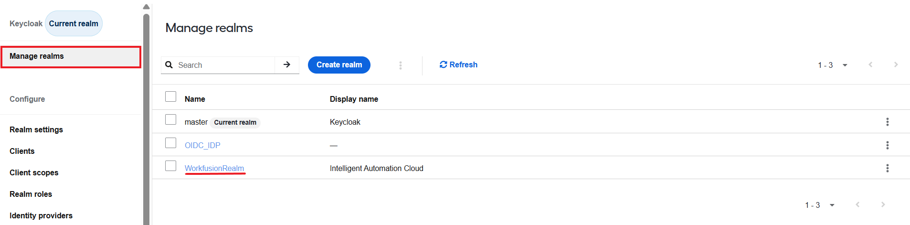
Task: Click the Display name column header
Action: [x=354, y=99]
